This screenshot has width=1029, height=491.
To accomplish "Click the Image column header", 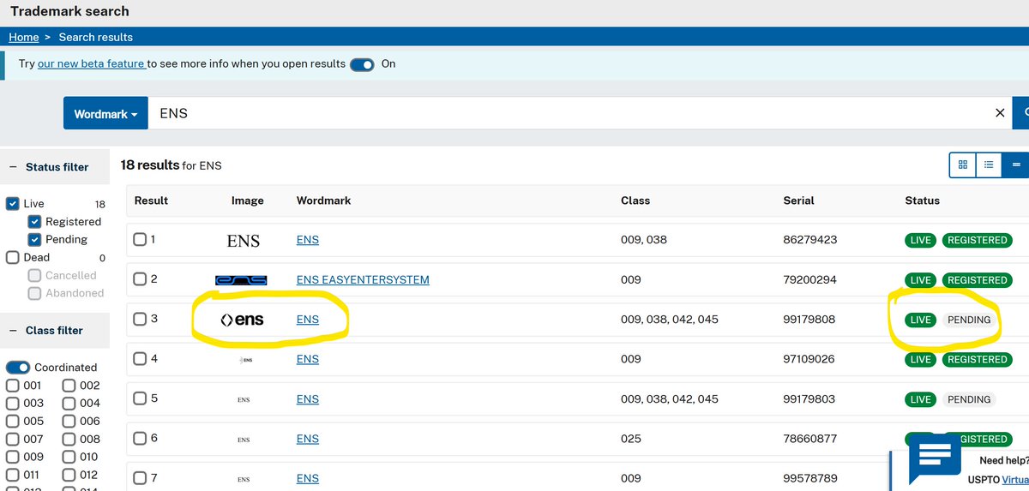I will (x=248, y=201).
